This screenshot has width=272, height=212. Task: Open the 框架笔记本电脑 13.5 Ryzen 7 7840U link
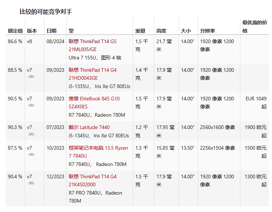tap(98, 152)
